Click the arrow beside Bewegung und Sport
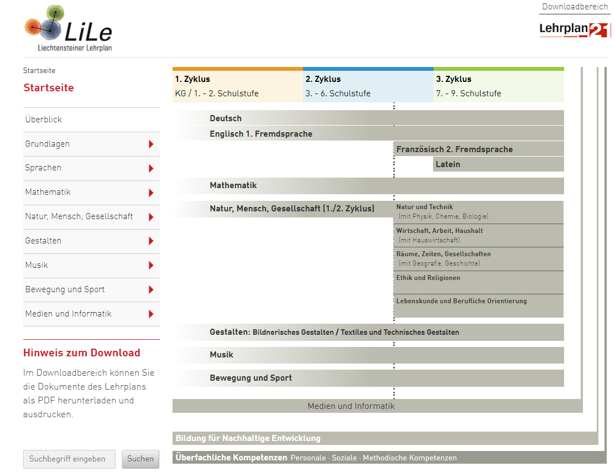Viewport: 615px width, 472px height. (x=151, y=290)
